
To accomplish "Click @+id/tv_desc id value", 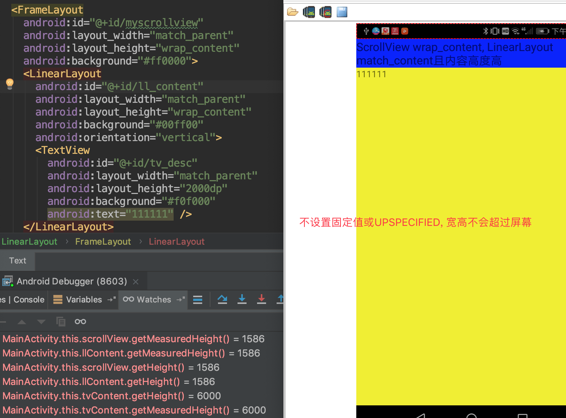I will click(156, 163).
